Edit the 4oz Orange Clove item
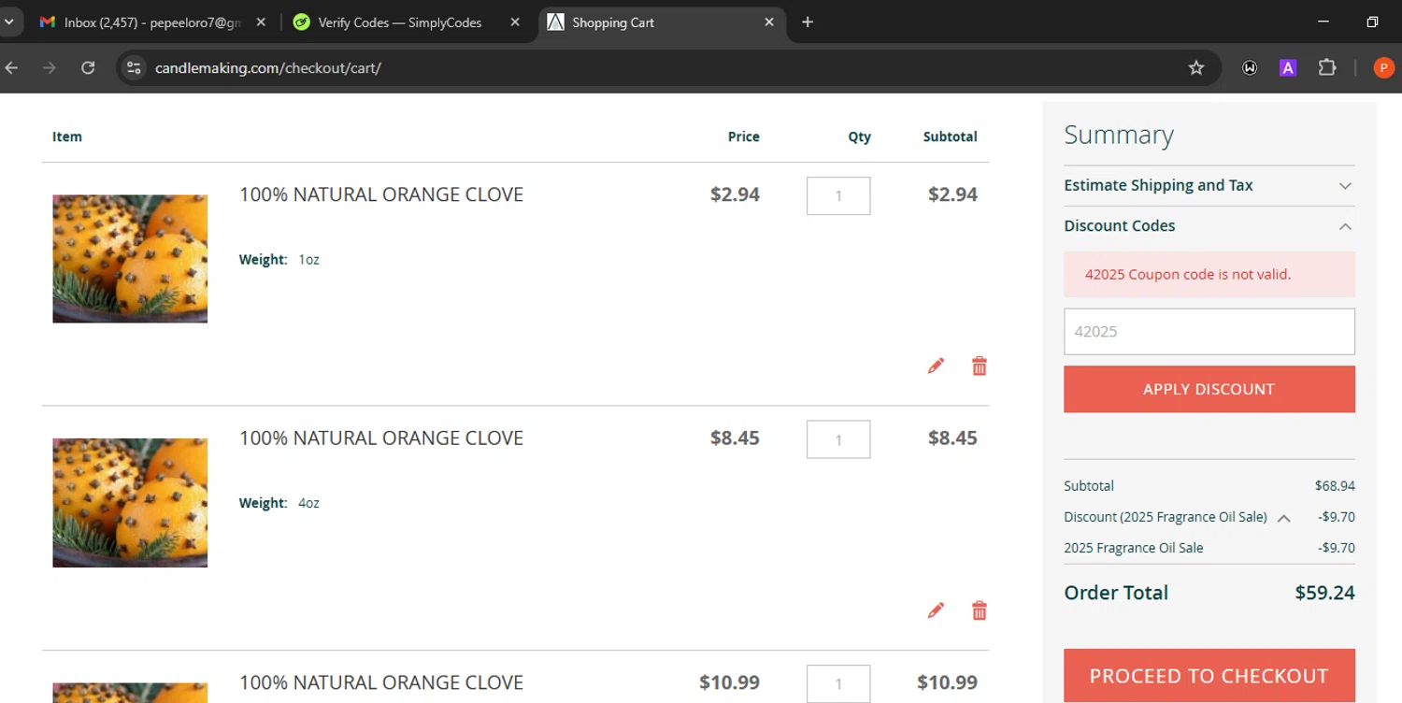The height and width of the screenshot is (703, 1402). (x=936, y=610)
